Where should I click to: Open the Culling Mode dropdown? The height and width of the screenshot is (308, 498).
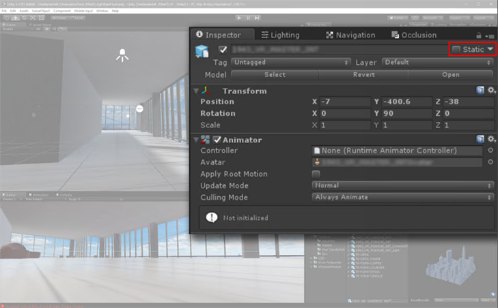point(403,198)
